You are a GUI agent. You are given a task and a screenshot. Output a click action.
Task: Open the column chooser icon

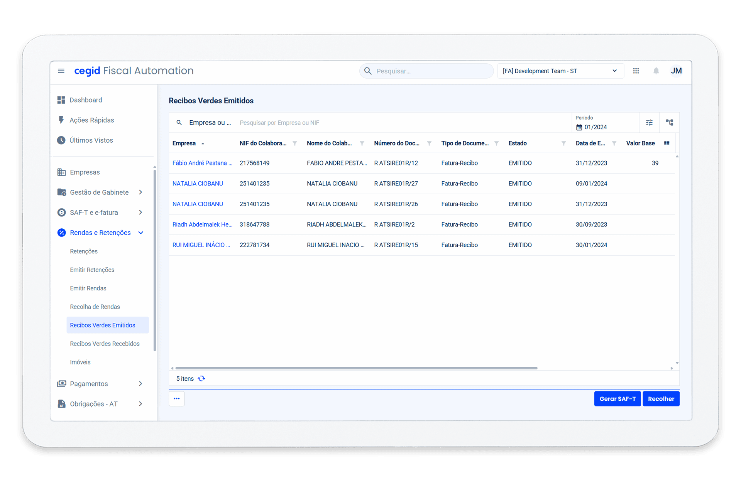click(x=667, y=143)
